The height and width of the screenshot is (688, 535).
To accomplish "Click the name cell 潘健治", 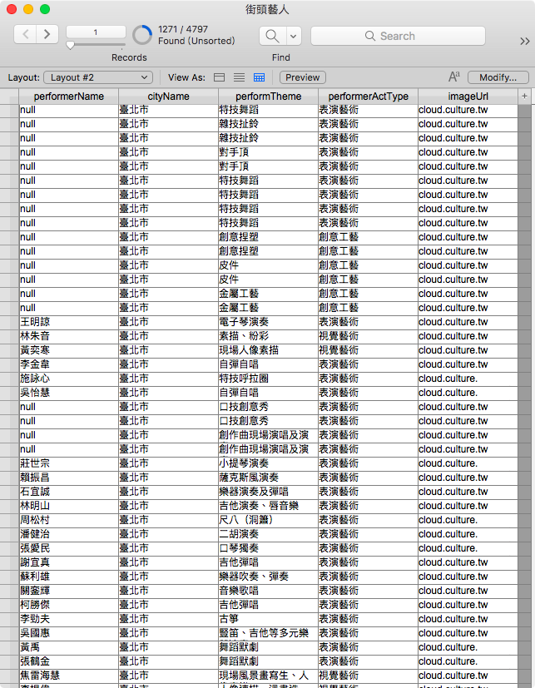I will pos(69,534).
